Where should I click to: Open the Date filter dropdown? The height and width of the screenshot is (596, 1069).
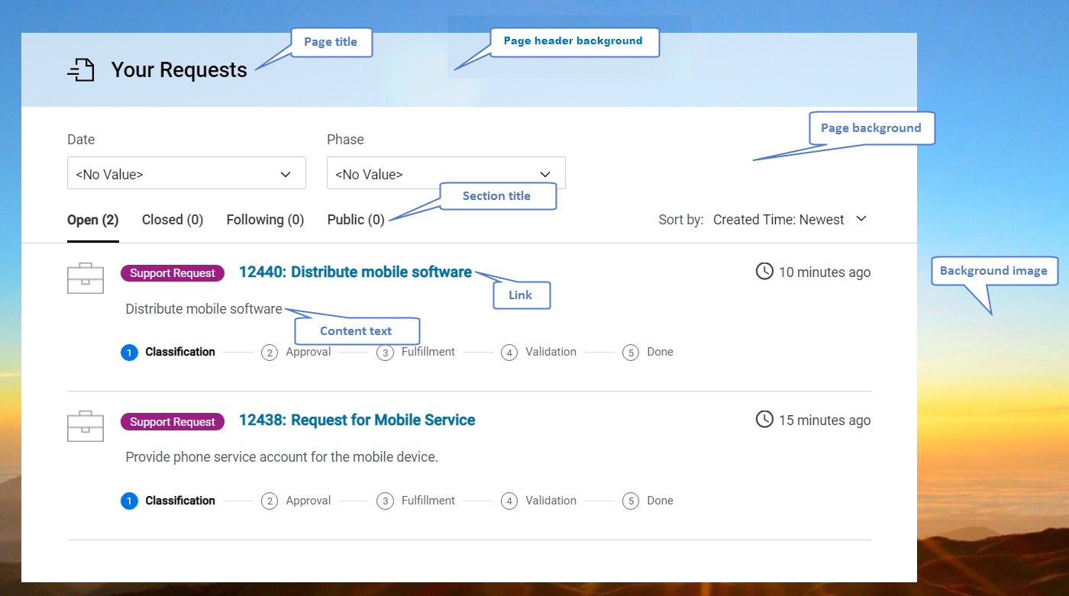pyautogui.click(x=186, y=173)
